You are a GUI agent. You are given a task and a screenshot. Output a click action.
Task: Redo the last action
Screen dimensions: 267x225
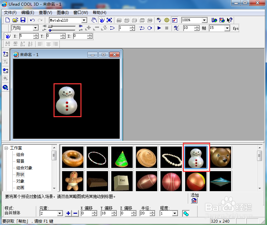(40, 20)
